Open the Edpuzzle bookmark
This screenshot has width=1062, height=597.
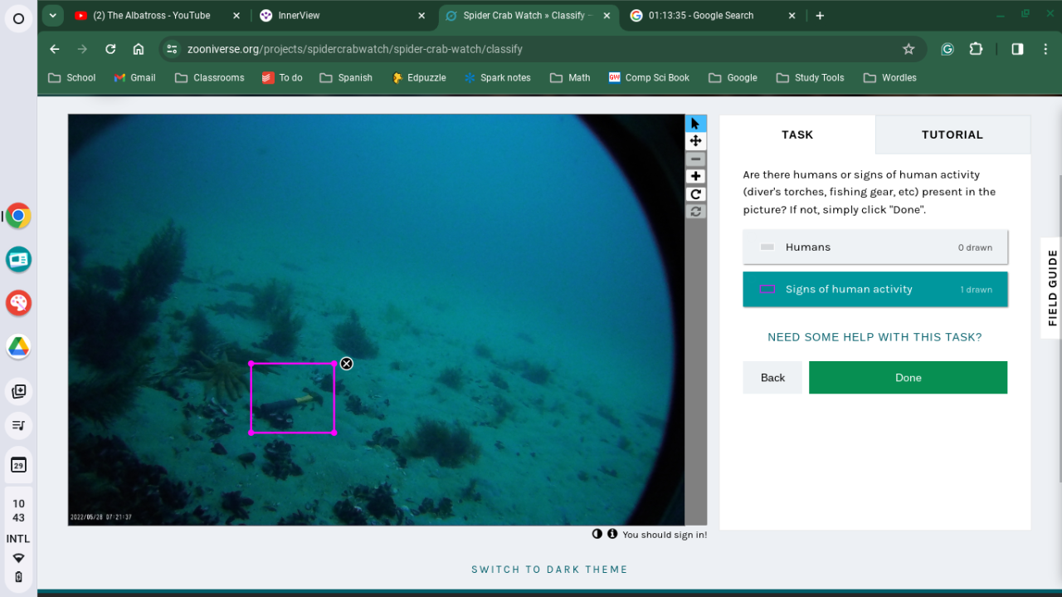coord(419,78)
